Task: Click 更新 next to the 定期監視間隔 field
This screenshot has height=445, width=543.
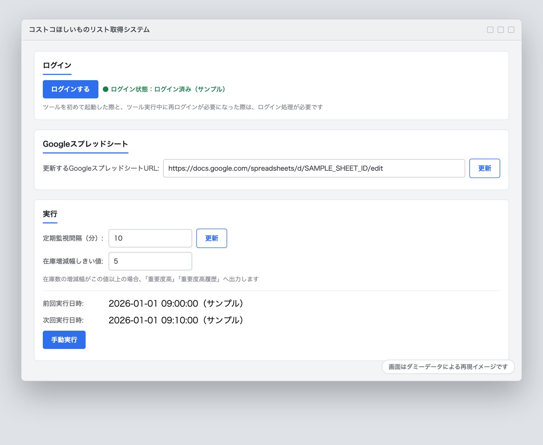Action: (211, 238)
